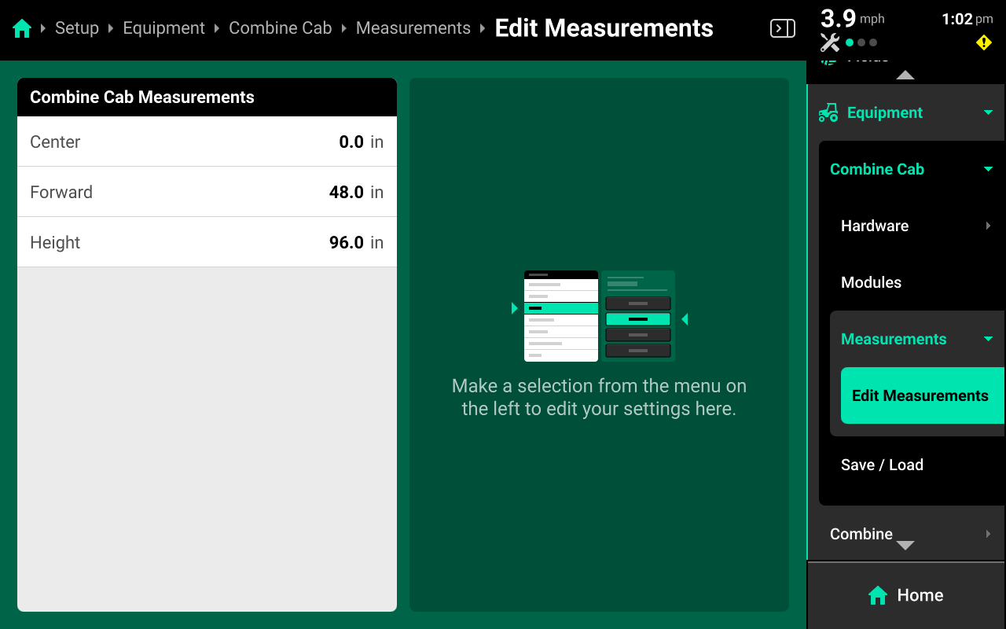Open the Combine menu entry
This screenshot has height=629, width=1006.
pos(861,535)
